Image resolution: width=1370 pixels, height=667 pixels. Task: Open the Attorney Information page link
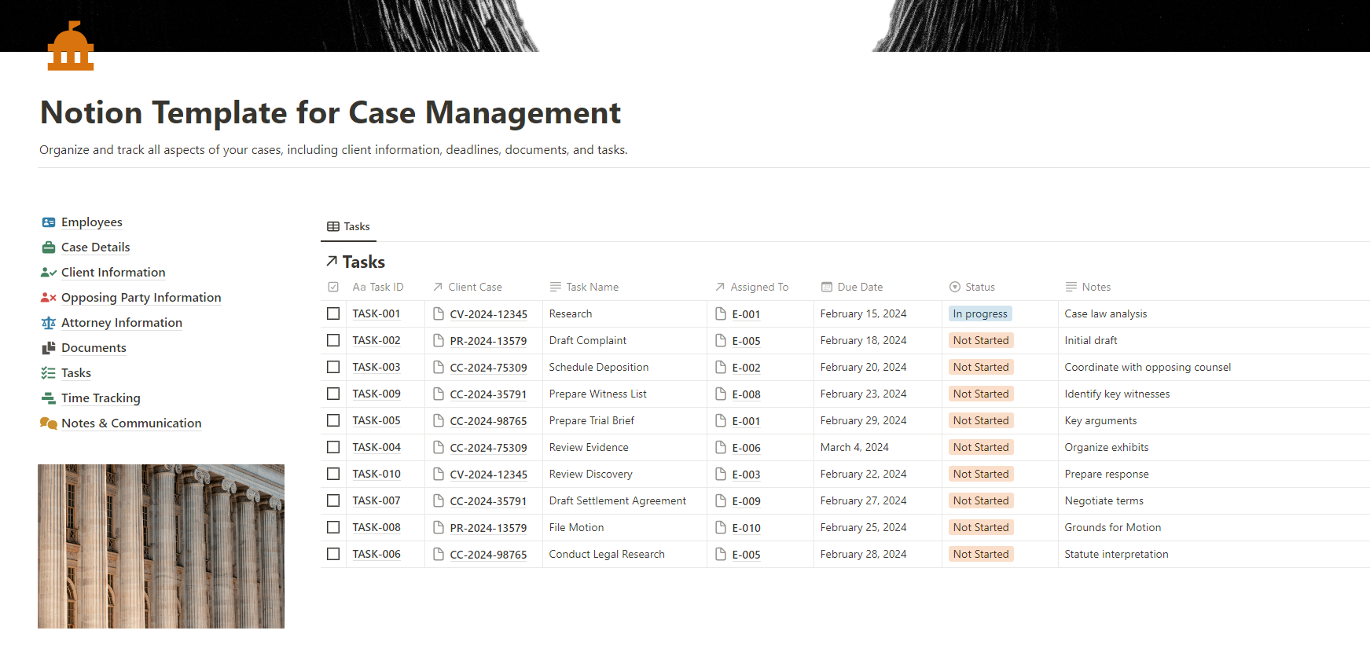pos(122,323)
